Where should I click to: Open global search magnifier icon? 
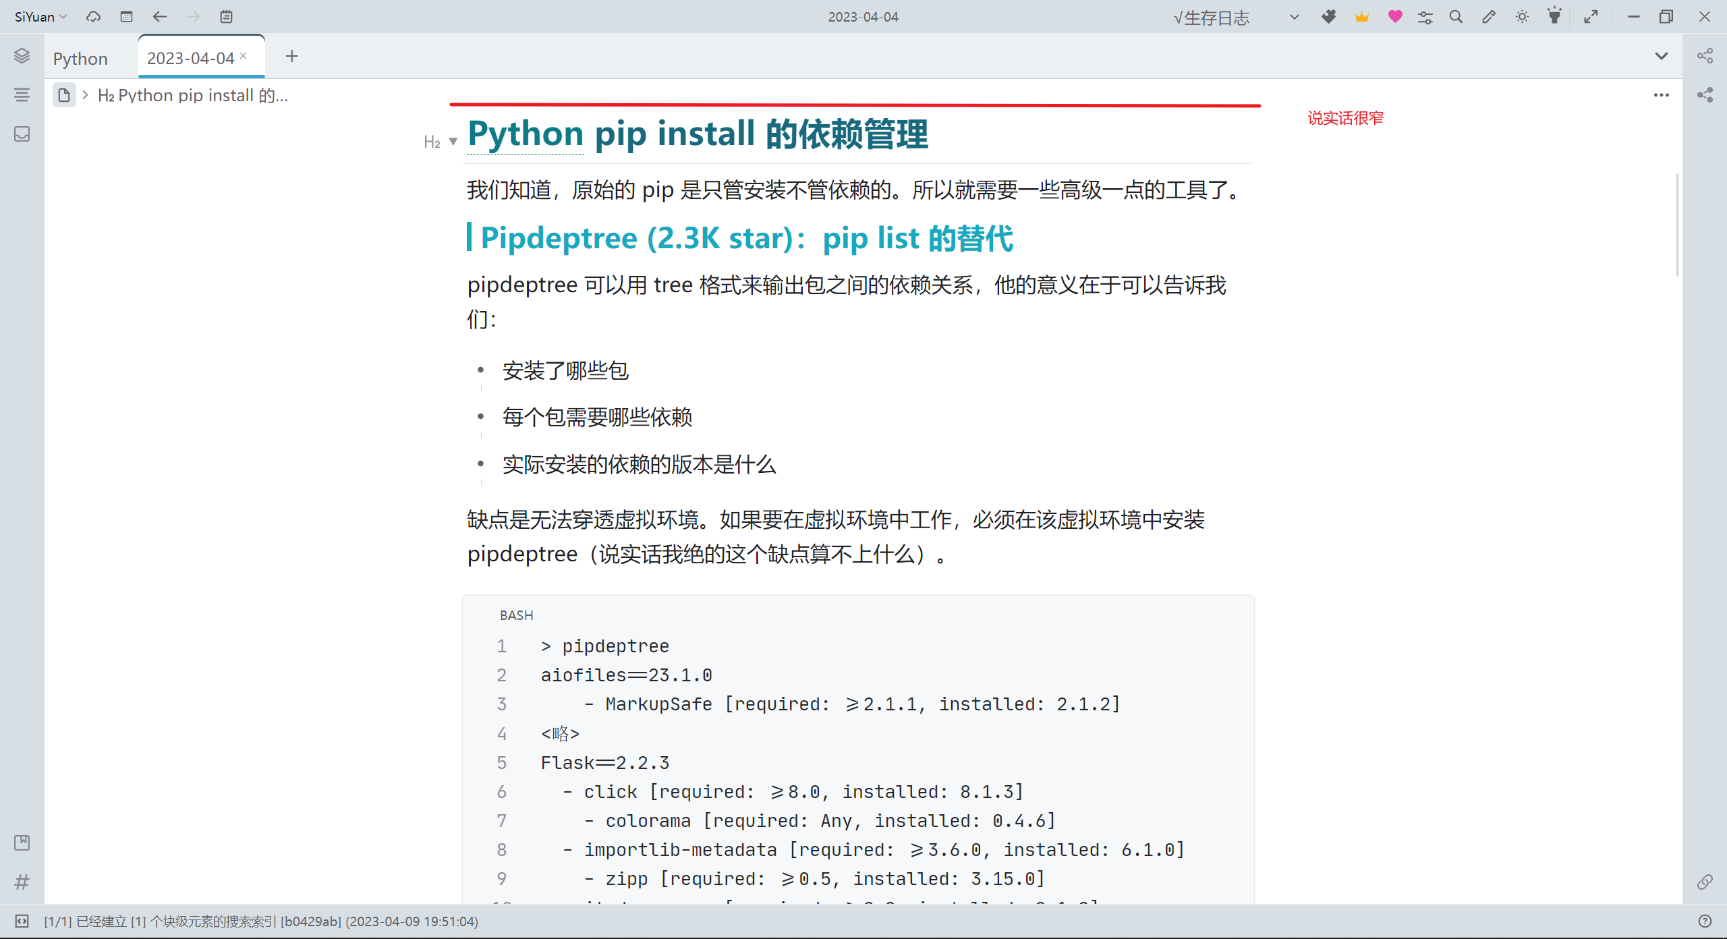point(1456,17)
